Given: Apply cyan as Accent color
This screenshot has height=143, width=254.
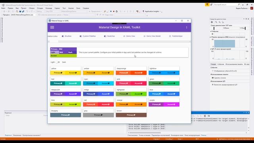Looking at the screenshot, I should pyautogui.click(x=106, y=83).
